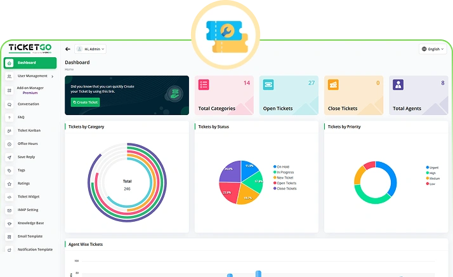Open Ticket Kanban menu item
This screenshot has width=453, height=277.
29,130
